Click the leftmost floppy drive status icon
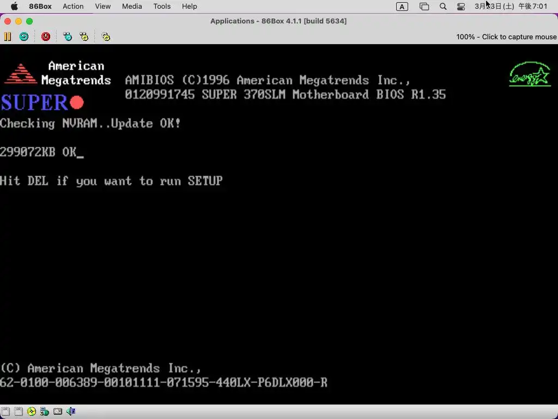This screenshot has height=419, width=558. [5, 411]
